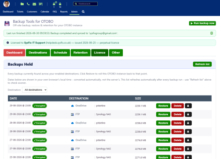This screenshot has height=159, width=220.
Task: Restore the 29-08-2026 FTP backup
Action: (x=163, y=114)
